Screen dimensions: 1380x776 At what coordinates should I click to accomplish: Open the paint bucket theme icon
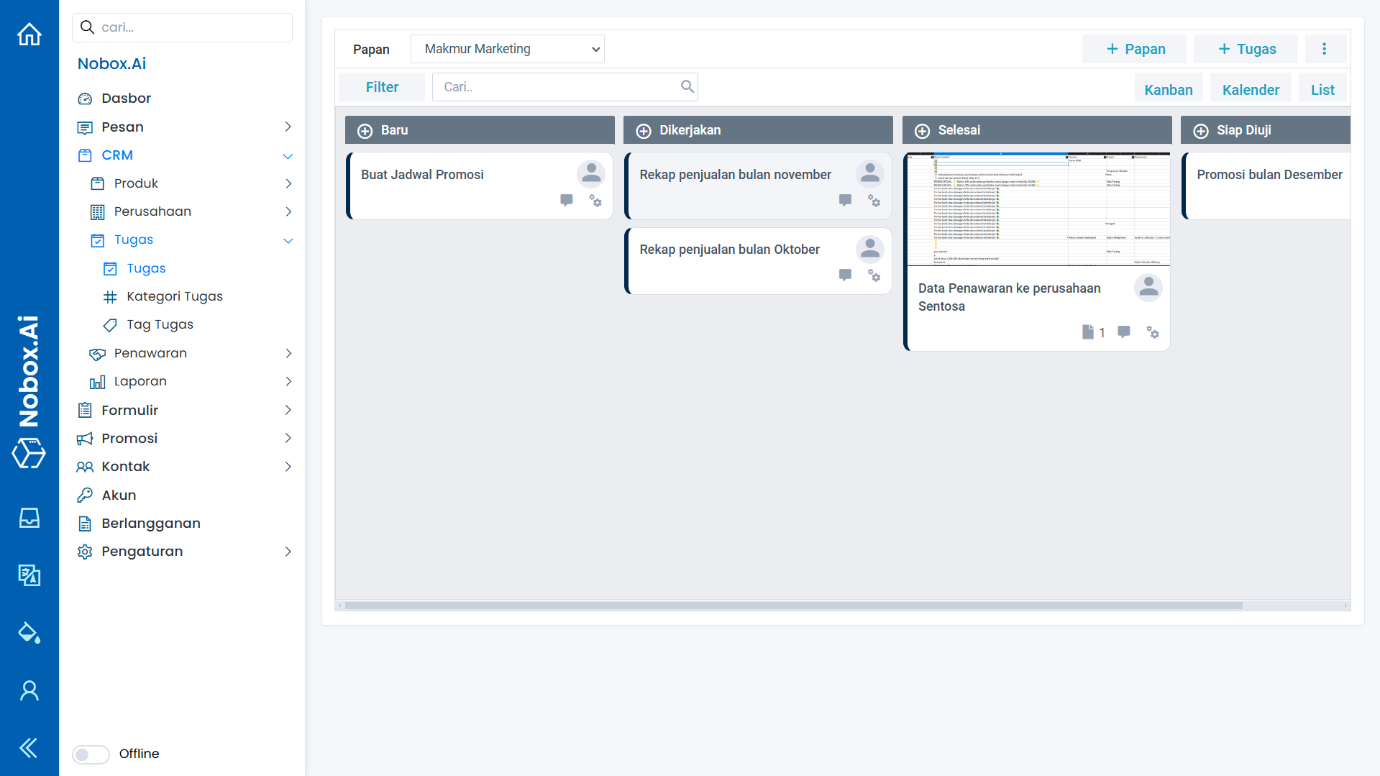pyautogui.click(x=29, y=633)
